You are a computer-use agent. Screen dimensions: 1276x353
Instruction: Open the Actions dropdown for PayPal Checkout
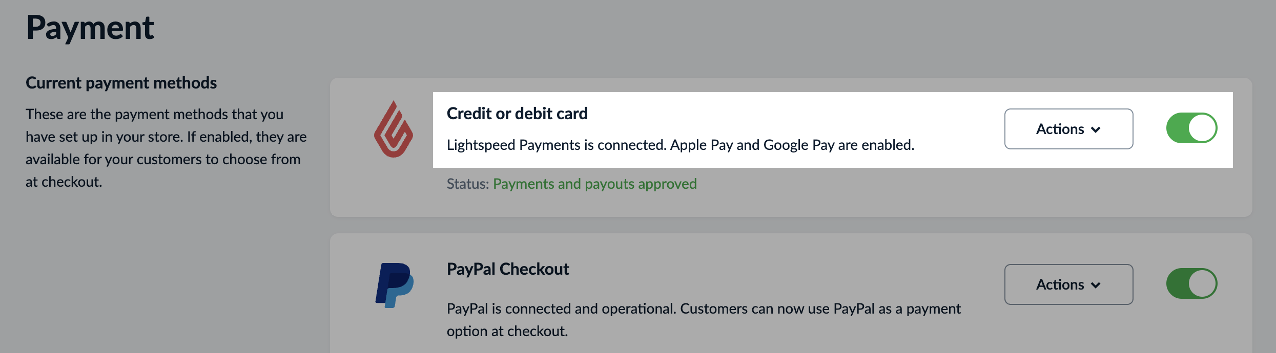click(1067, 284)
